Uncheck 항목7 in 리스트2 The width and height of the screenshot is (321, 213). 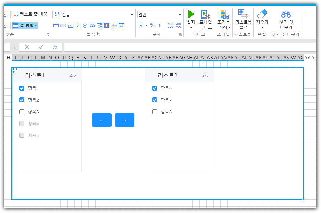coord(155,100)
